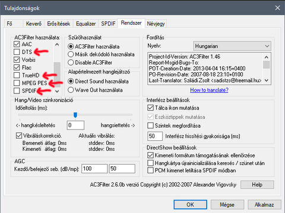Open the Keverő tab

(x=34, y=24)
